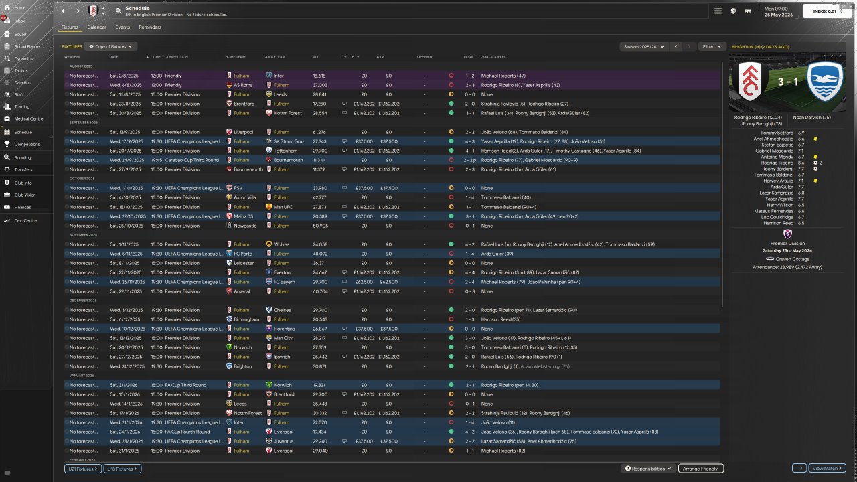Click the back navigation arrow

(x=64, y=11)
